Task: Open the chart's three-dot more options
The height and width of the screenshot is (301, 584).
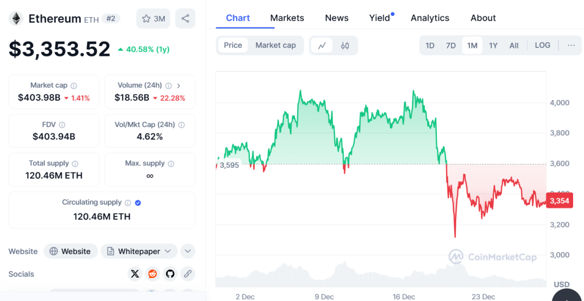Action: tap(571, 46)
